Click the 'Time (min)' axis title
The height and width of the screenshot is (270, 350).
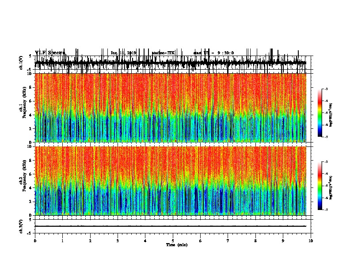pyautogui.click(x=177, y=245)
